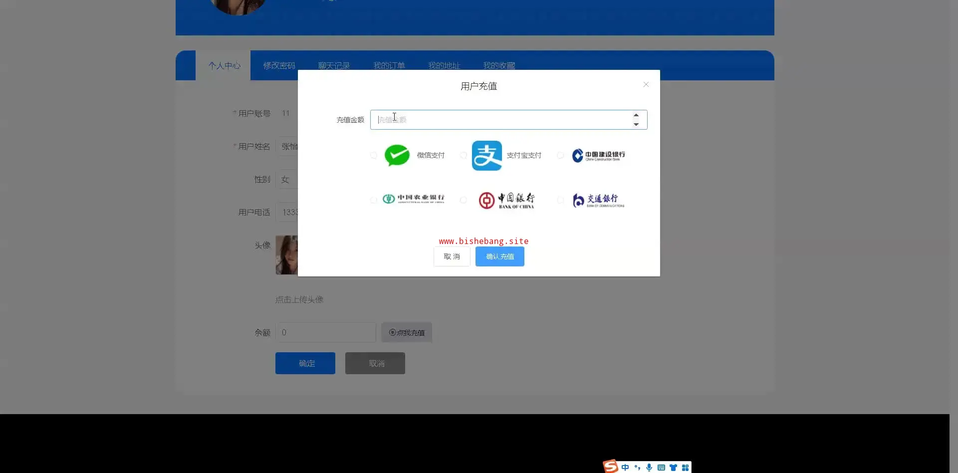Screen dimensions: 958x473
Task: Click the China Construction Bank logo
Action: coord(598,156)
